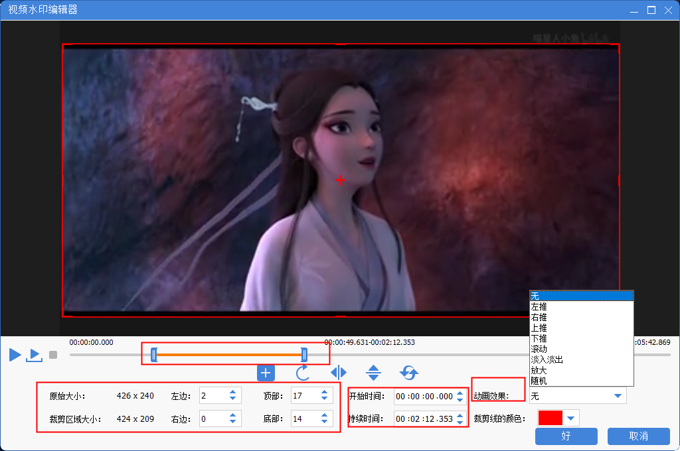Screen dimensions: 680x451
Task: Flip the video vertically
Action: 373,373
